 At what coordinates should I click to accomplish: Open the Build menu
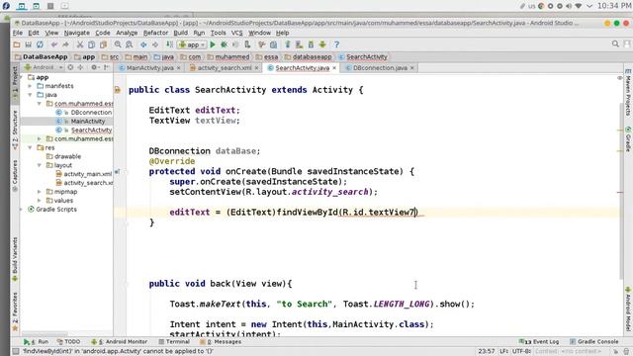coord(180,33)
